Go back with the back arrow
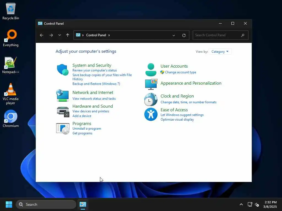The width and height of the screenshot is (282, 211). pyautogui.click(x=42, y=35)
